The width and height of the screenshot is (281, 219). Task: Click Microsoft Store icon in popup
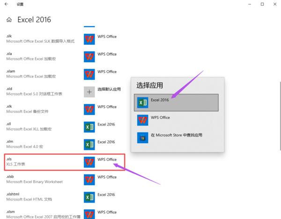point(143,138)
